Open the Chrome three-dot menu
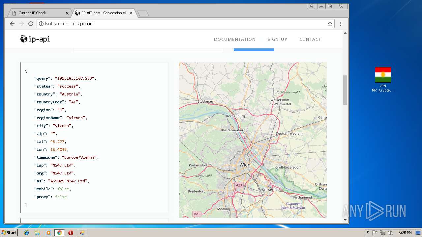422x237 pixels. point(341,24)
